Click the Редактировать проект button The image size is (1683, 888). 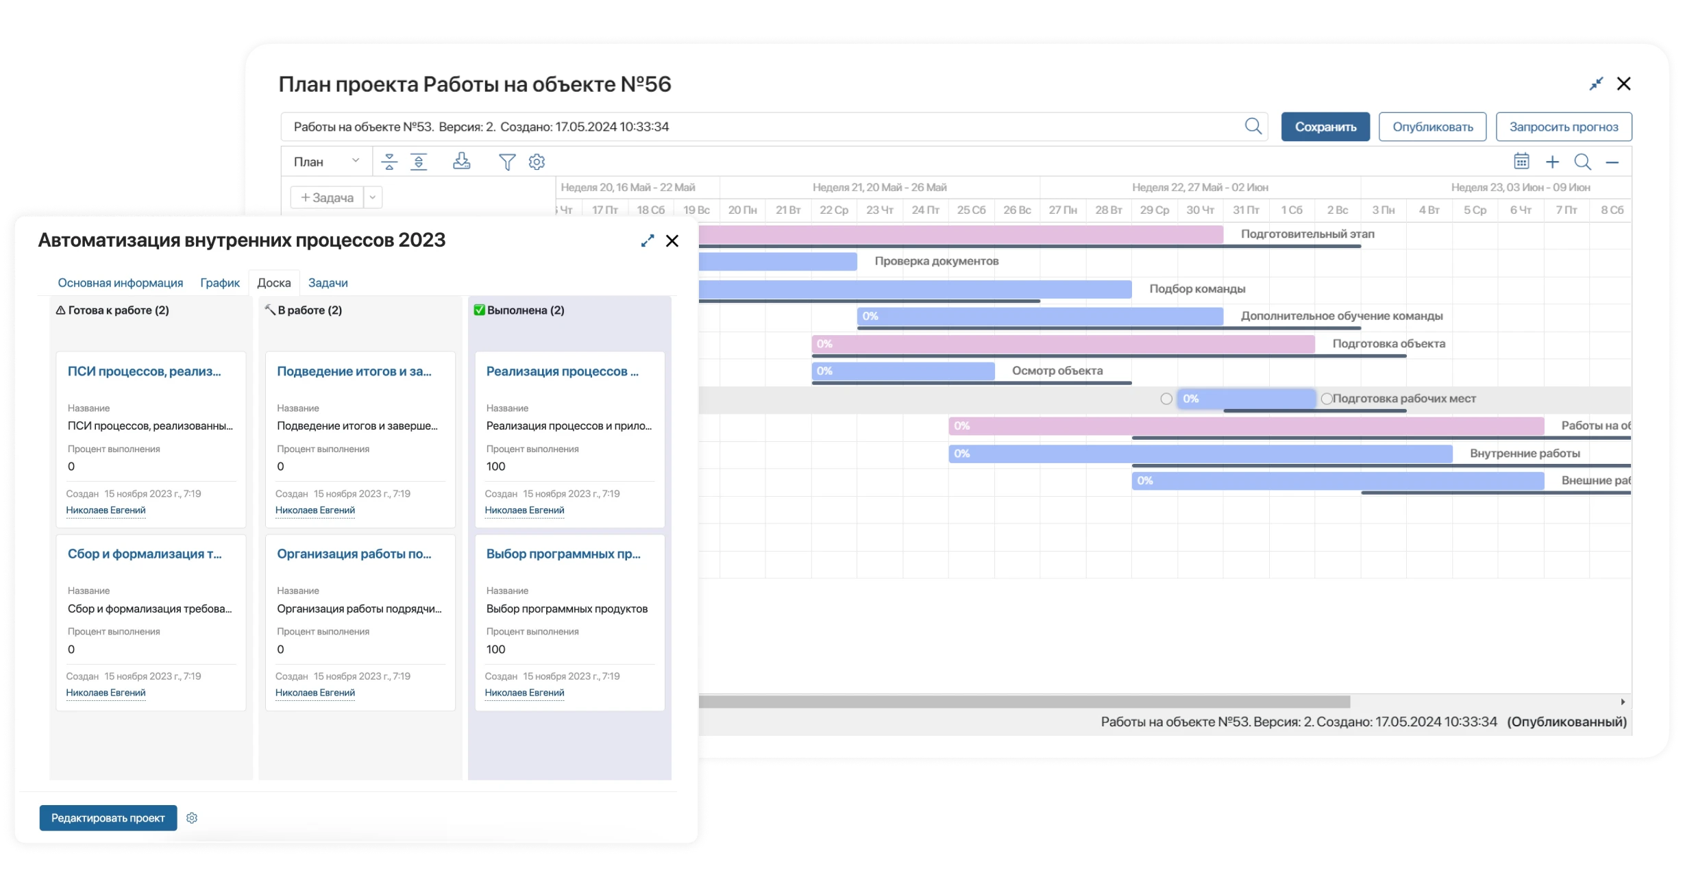click(108, 817)
